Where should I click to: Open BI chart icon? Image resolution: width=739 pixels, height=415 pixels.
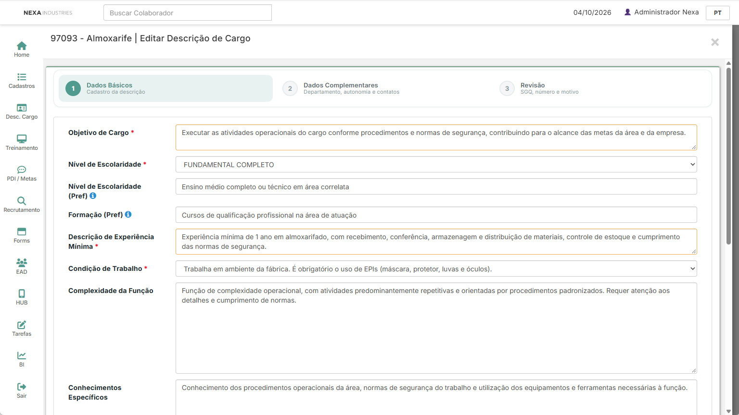point(22,355)
